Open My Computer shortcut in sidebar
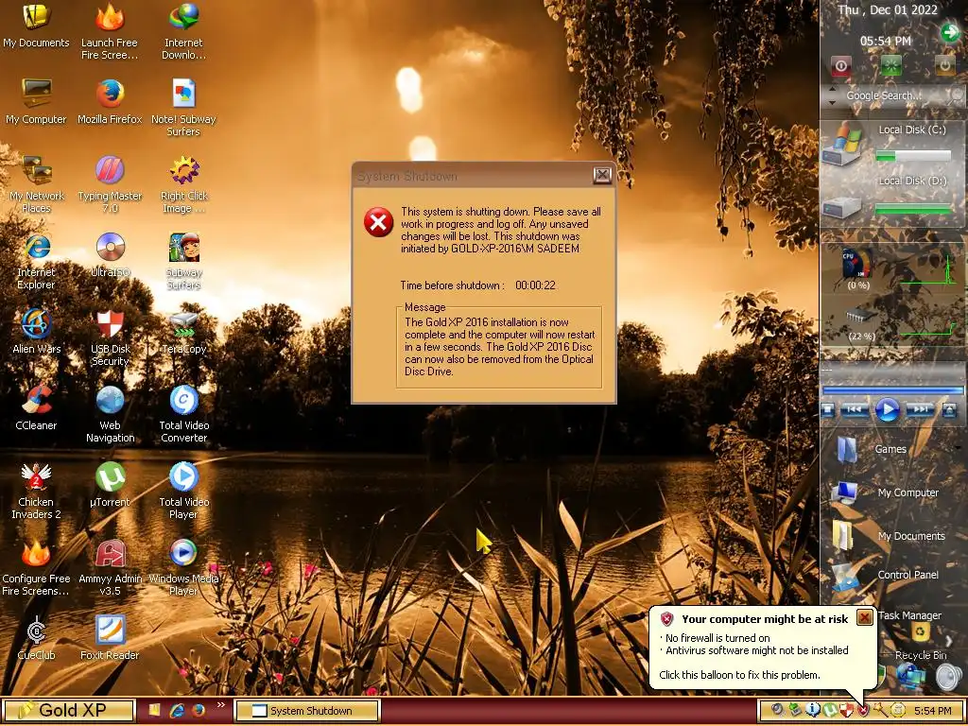 tap(885, 493)
